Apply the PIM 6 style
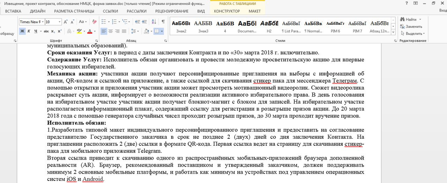 click(x=335, y=26)
